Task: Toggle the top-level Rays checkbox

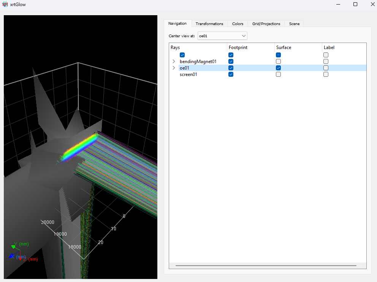Action: (x=182, y=55)
